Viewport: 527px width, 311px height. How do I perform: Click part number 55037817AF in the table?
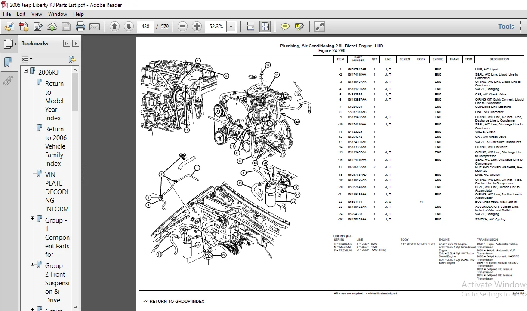[357, 69]
